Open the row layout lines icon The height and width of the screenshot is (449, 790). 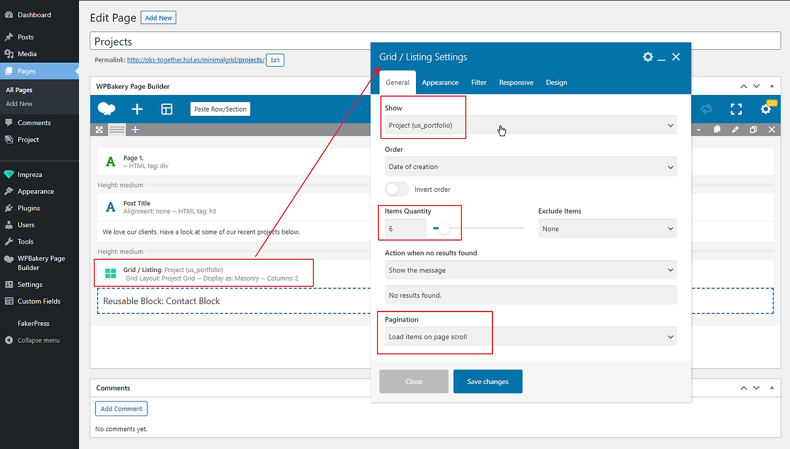coord(117,130)
